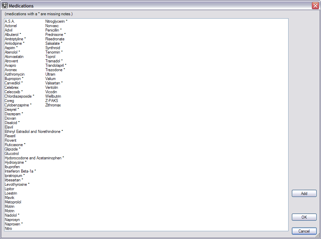Select Aspirin entry
This screenshot has width=321, height=239.
pos(11,48)
